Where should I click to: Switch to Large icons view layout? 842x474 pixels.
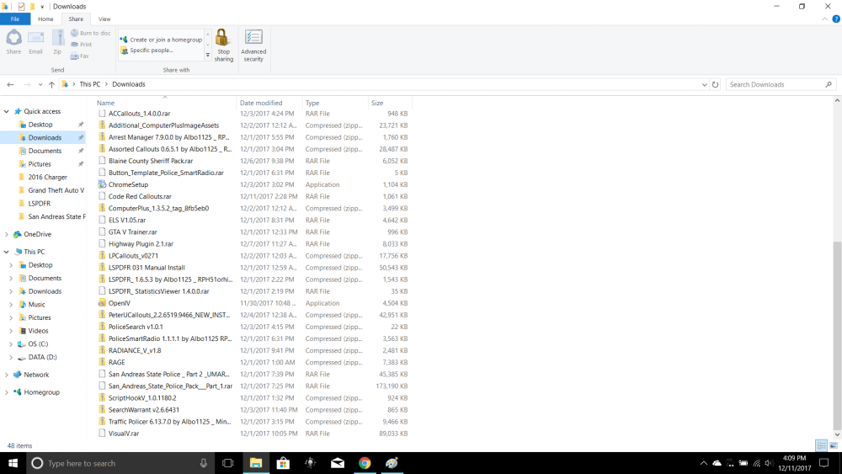834,445
